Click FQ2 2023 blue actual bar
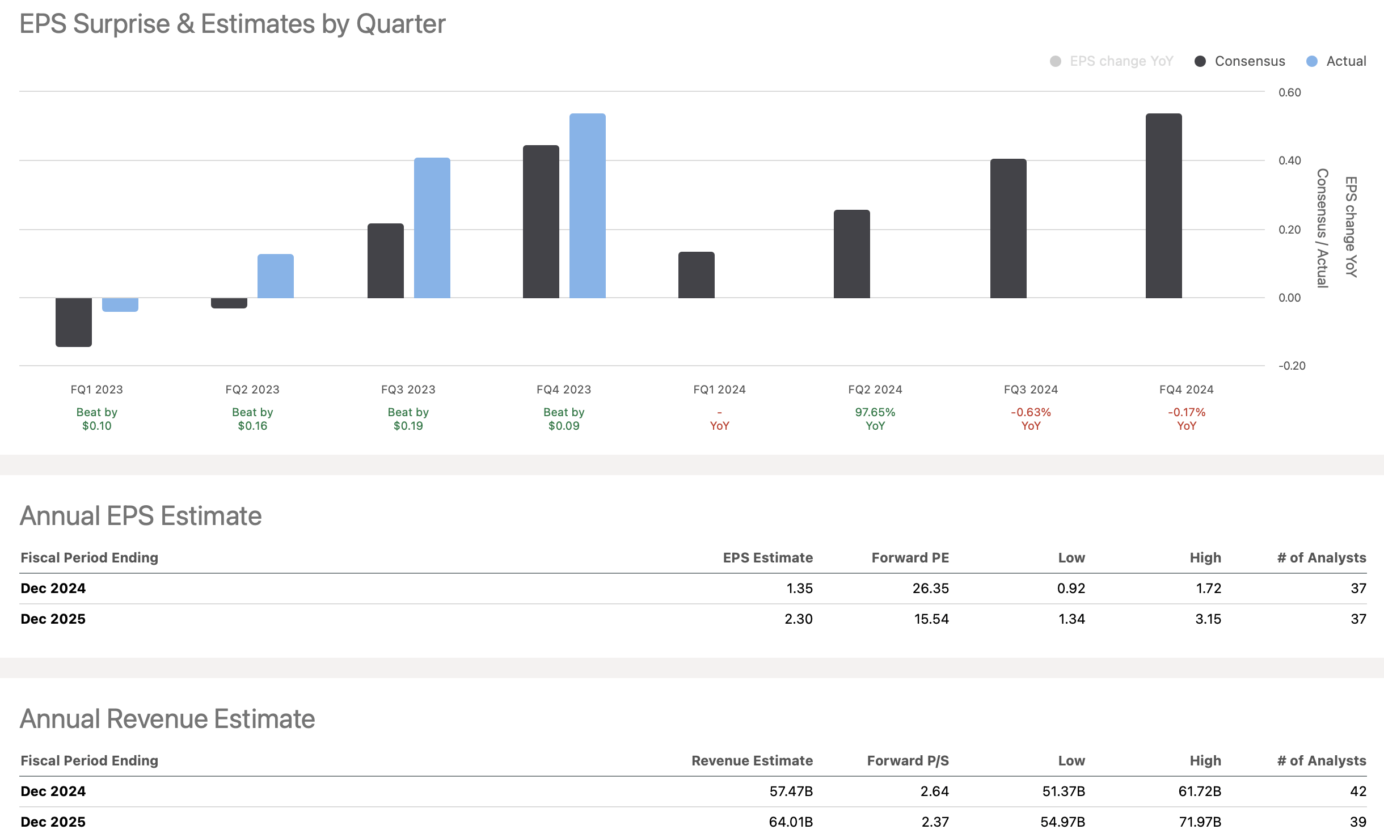Image resolution: width=1384 pixels, height=838 pixels. coord(276,276)
